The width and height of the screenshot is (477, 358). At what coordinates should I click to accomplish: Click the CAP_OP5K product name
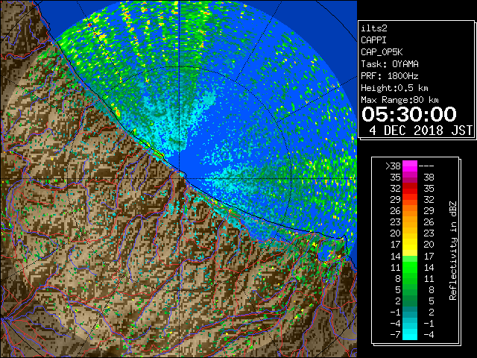(x=382, y=52)
